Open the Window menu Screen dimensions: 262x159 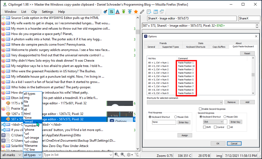pos(10,12)
